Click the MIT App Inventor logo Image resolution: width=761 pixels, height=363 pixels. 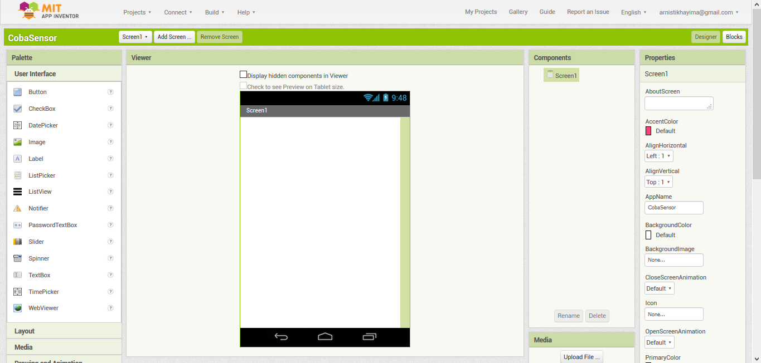(49, 11)
